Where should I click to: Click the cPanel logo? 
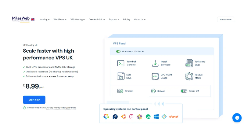coord(174,116)
